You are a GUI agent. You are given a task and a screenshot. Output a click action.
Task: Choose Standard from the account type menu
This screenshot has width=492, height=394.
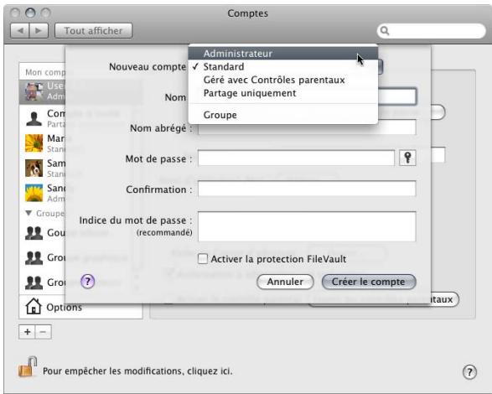pos(283,66)
